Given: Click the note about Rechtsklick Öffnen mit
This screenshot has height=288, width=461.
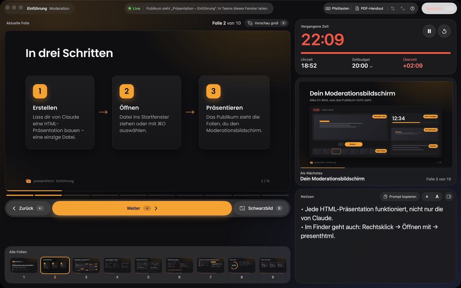Looking at the screenshot, I should pos(369,231).
